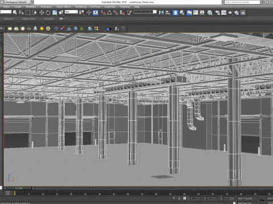Open the Graph Editors menu
273x204 pixels.
(x=64, y=7)
